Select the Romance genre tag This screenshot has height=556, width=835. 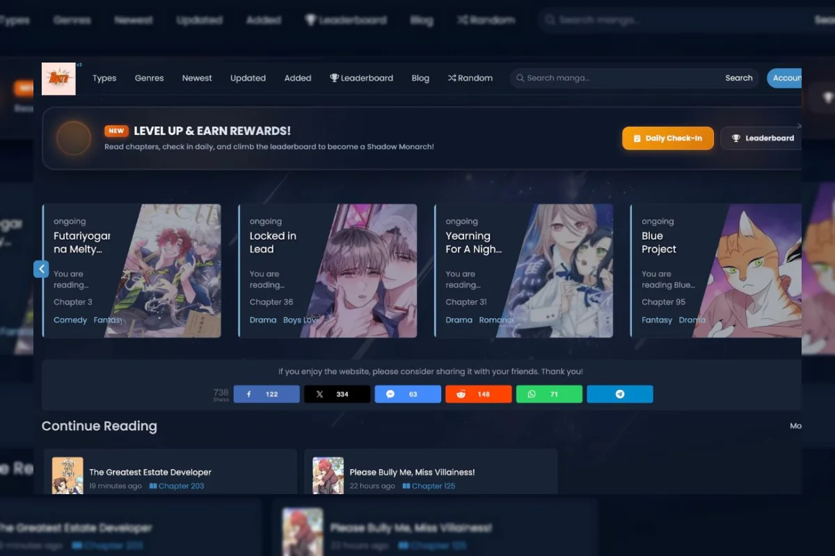(496, 320)
